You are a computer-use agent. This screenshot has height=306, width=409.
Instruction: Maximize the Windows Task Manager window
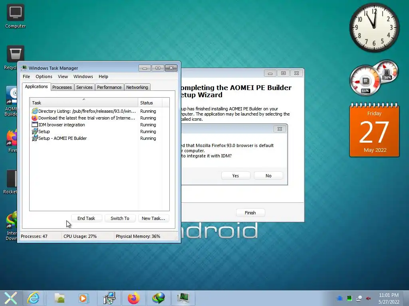158,68
